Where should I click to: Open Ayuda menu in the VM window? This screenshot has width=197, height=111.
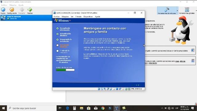pyautogui.click(x=98, y=17)
